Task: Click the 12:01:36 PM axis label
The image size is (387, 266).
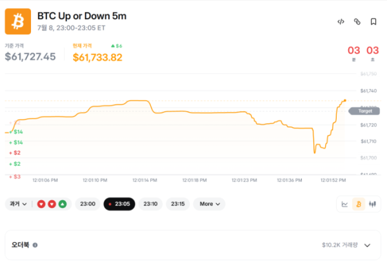Action: [x=290, y=180]
